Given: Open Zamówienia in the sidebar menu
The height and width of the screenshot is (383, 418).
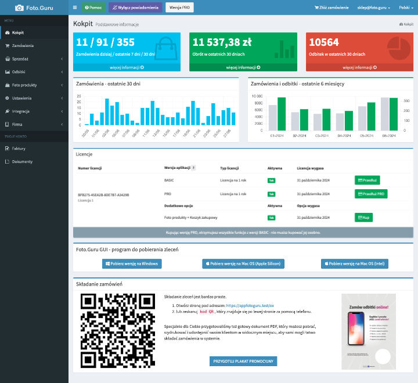Looking at the screenshot, I should (x=34, y=46).
